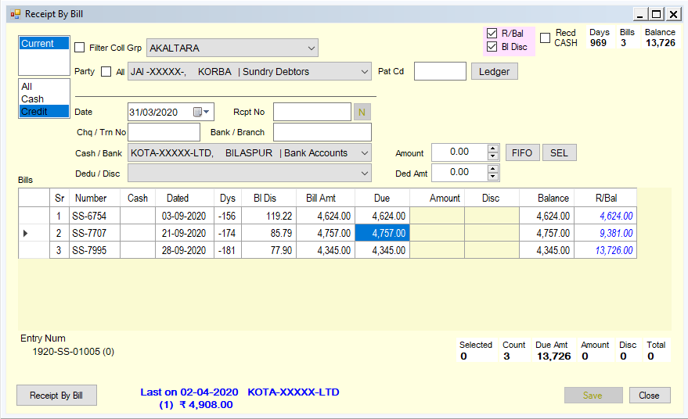Viewport: 688px width, 419px height.
Task: Expand the Dedu / Disc dropdown
Action: [x=364, y=174]
